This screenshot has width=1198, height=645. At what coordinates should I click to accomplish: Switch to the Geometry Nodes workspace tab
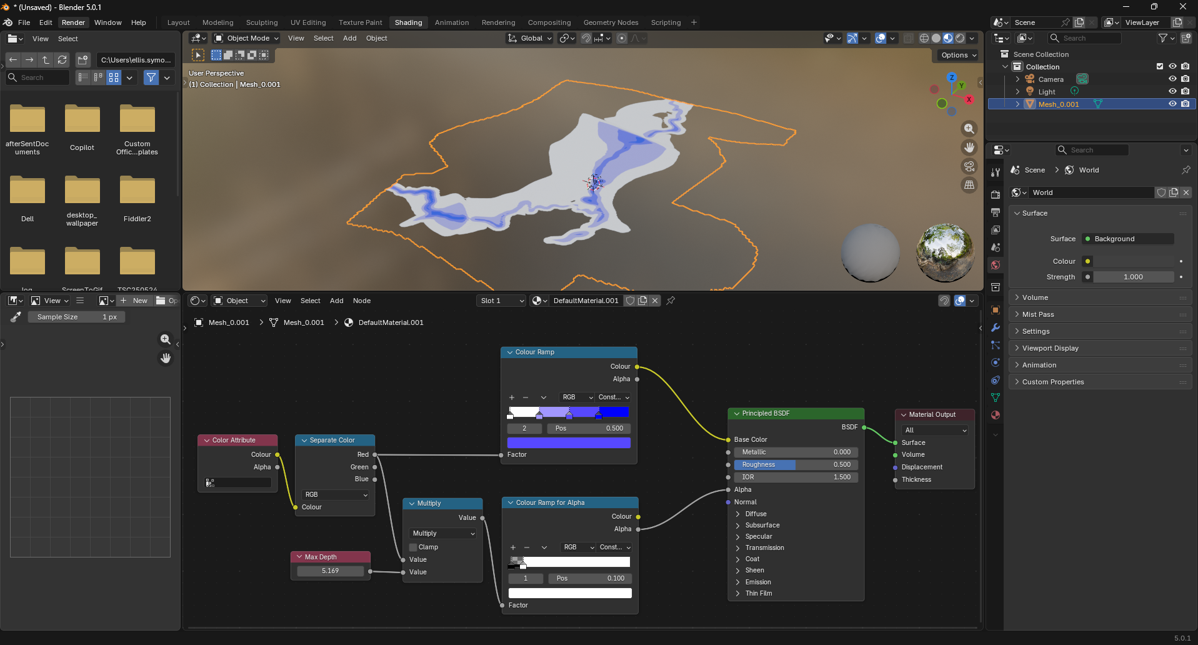(611, 22)
